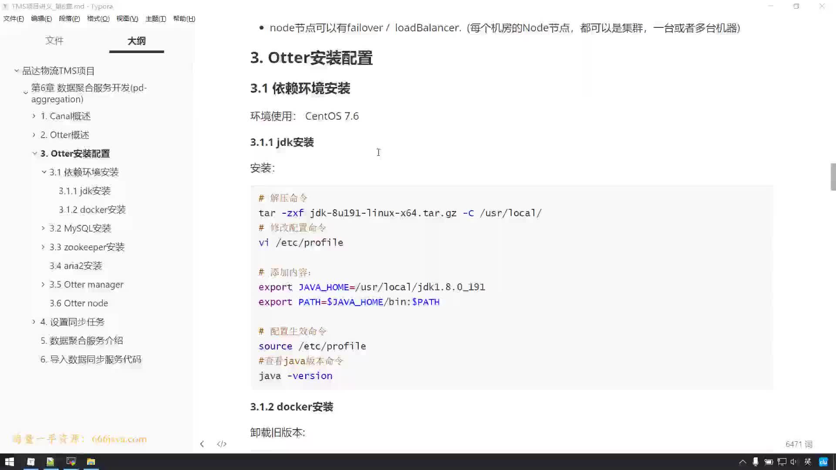Open the 段落(P) menu
The height and width of the screenshot is (470, 836).
[69, 19]
